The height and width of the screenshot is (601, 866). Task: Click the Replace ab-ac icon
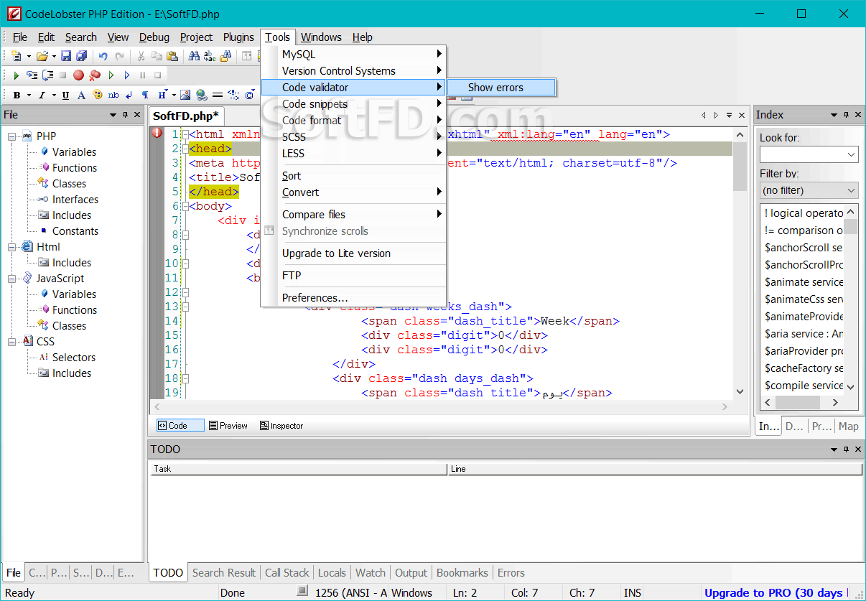point(210,56)
